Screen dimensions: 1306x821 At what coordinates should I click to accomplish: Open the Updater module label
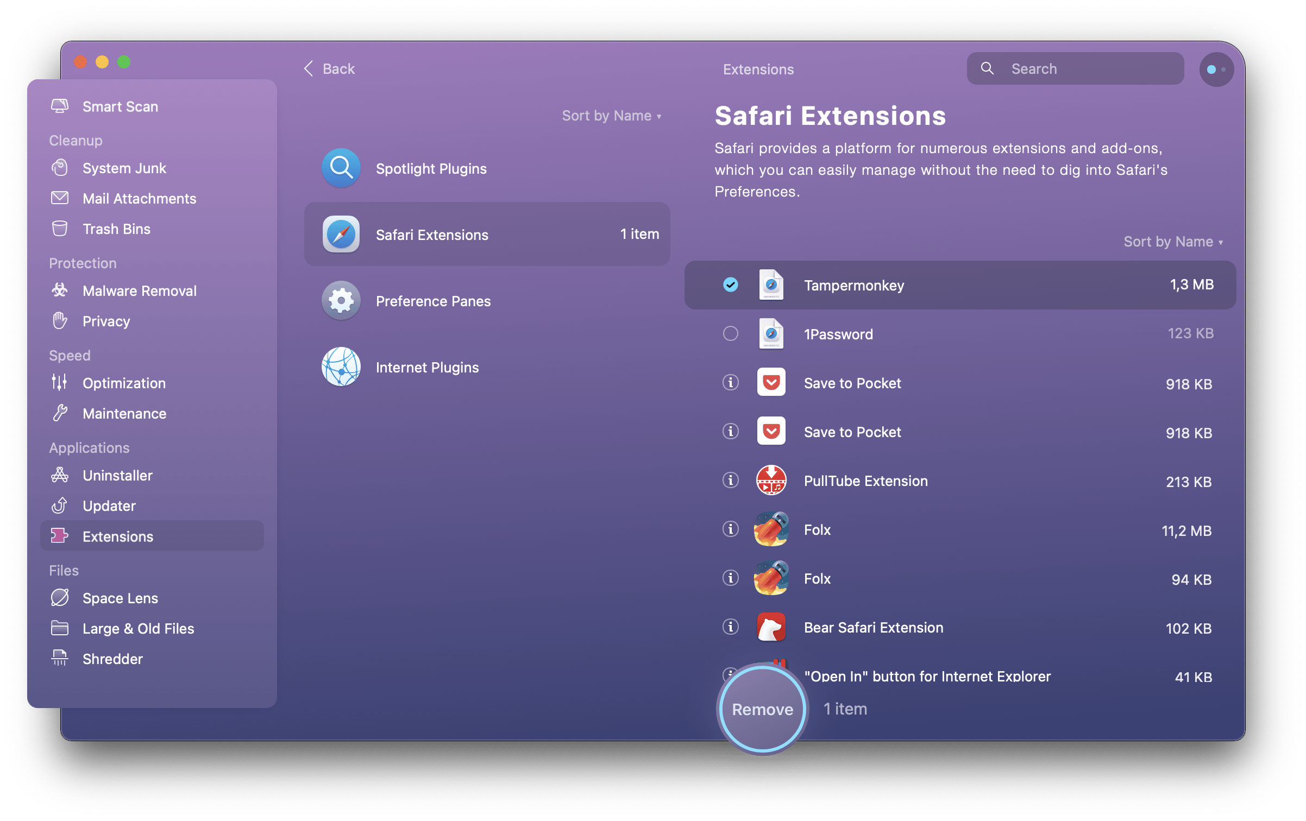pos(109,506)
